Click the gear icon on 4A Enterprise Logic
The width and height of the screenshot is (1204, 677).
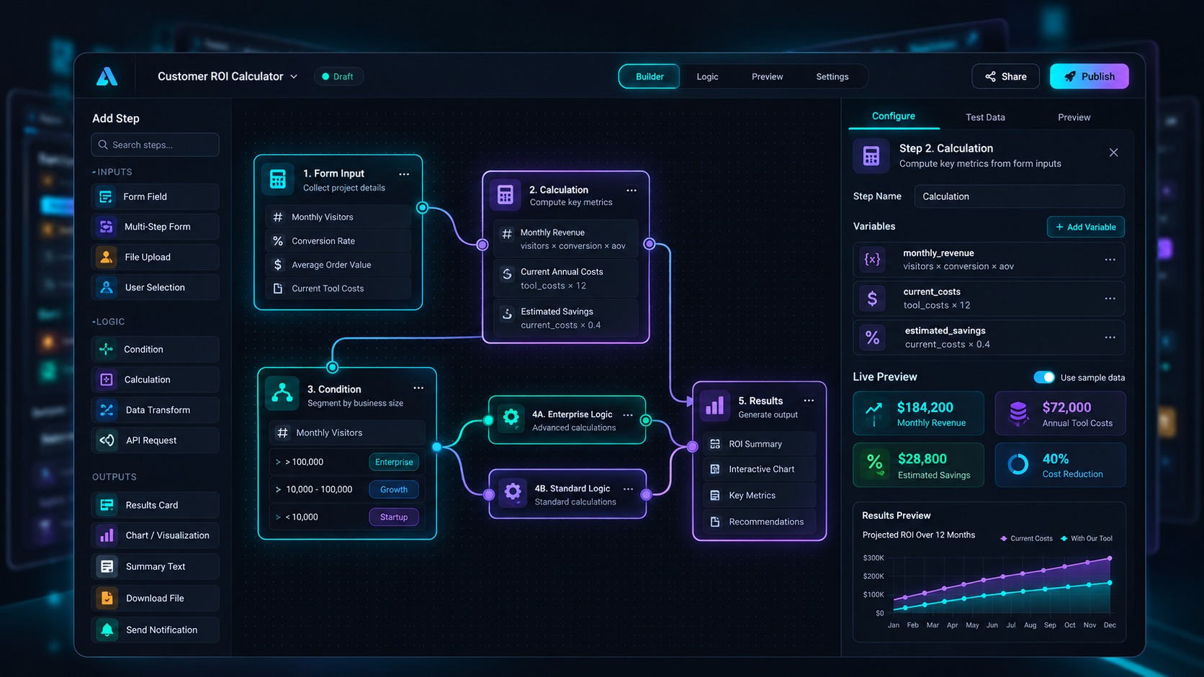511,417
